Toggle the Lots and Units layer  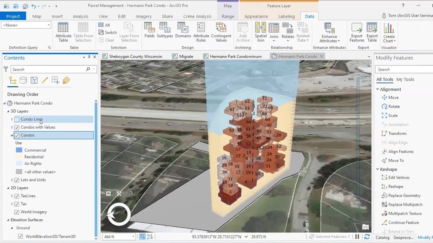17,180
